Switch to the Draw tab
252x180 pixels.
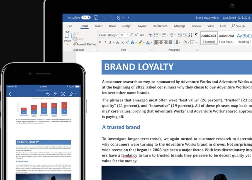pyautogui.click(x=112, y=26)
